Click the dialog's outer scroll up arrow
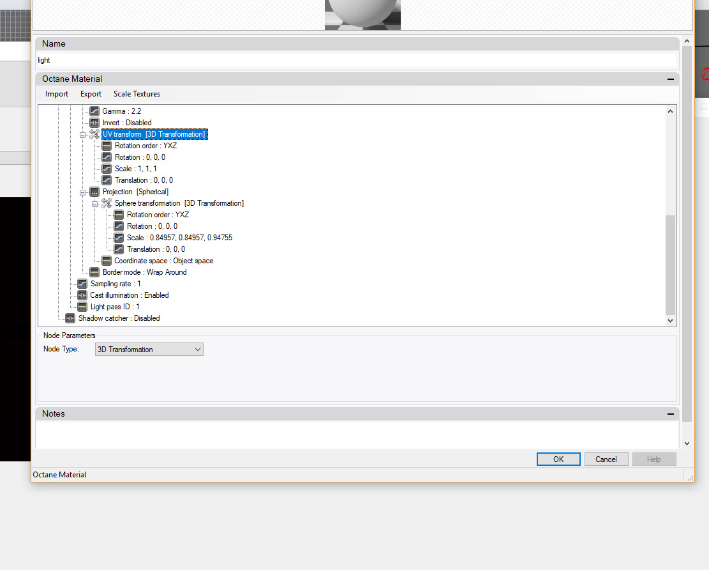The height and width of the screenshot is (570, 709). click(687, 41)
